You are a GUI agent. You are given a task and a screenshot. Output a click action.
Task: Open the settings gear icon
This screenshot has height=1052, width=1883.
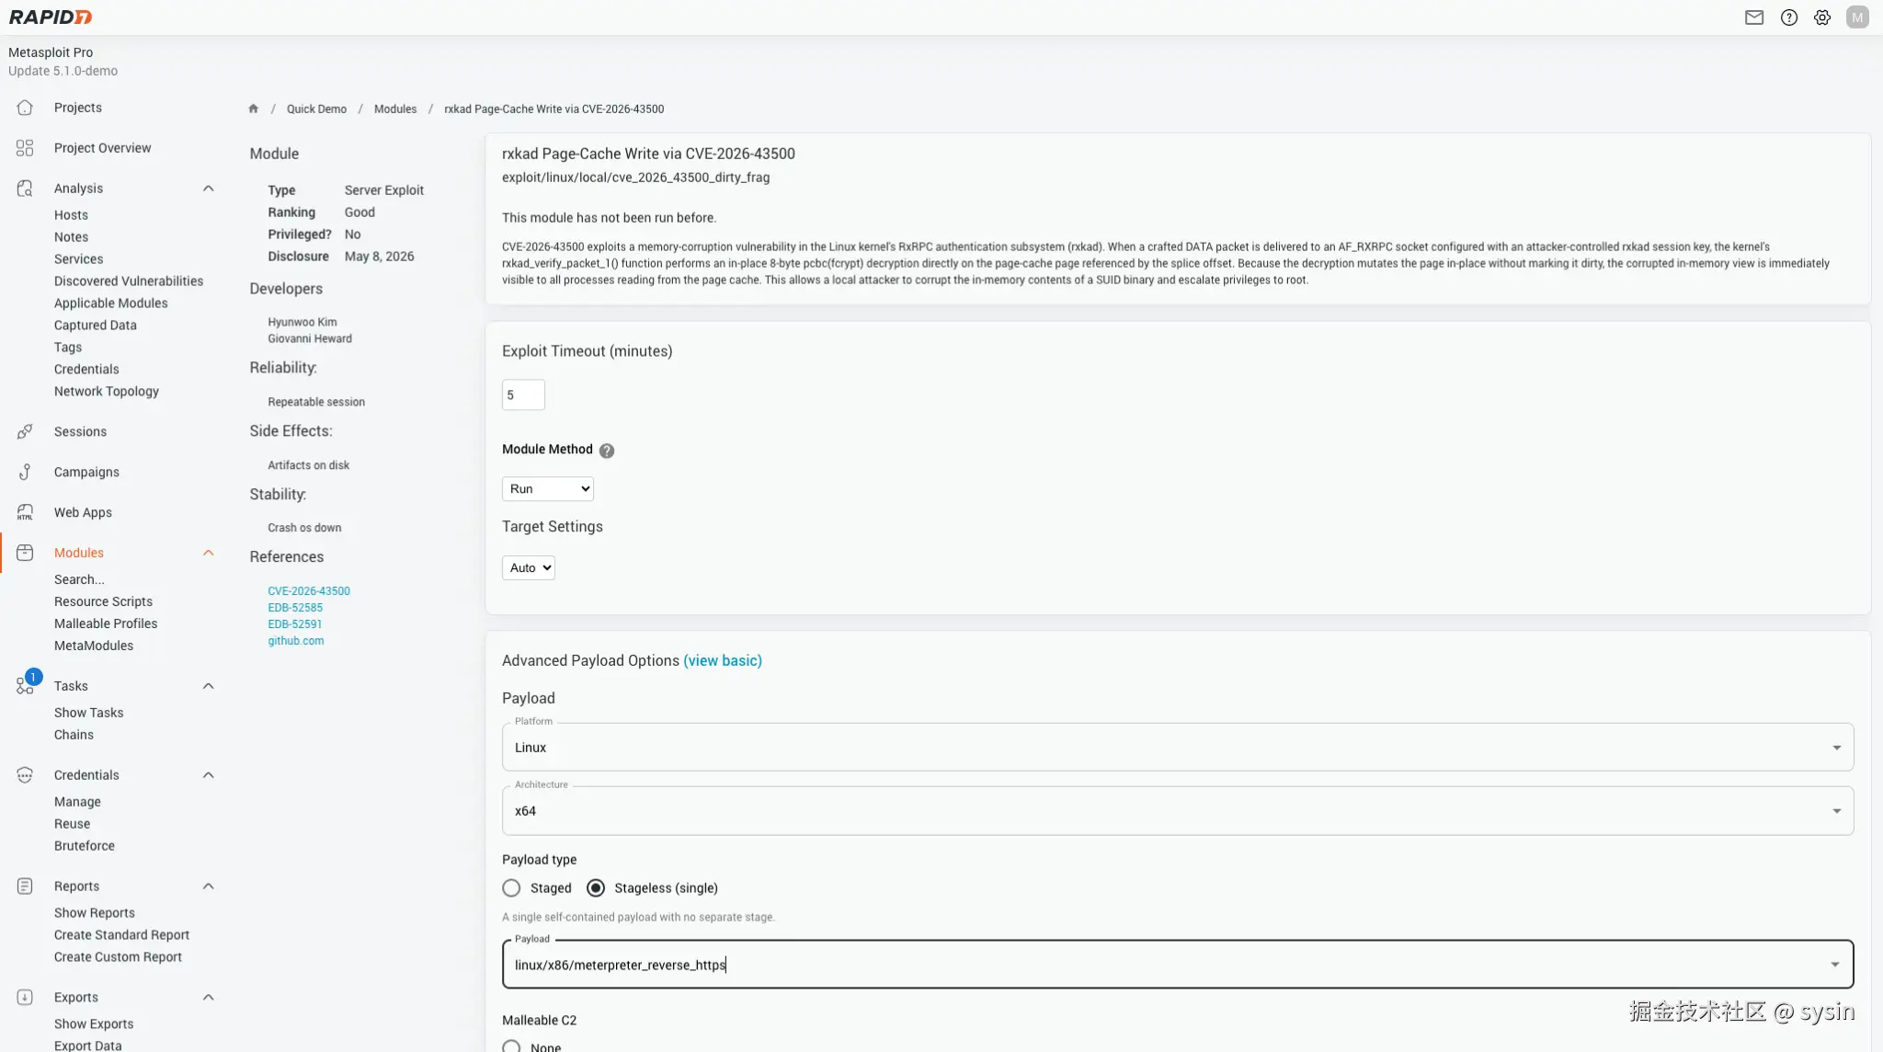pos(1822,17)
